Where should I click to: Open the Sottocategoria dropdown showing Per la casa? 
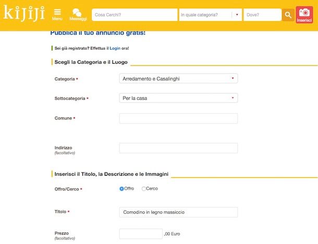click(x=178, y=98)
